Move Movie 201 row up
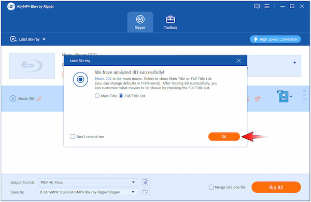The width and height of the screenshot is (311, 202). coord(305,95)
